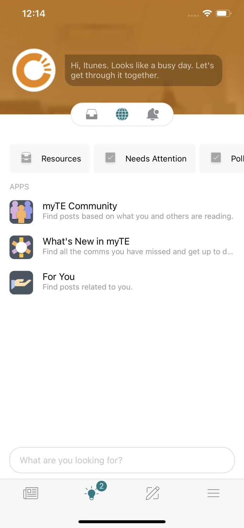Tap the battery indicator
The image size is (244, 528).
223,13
